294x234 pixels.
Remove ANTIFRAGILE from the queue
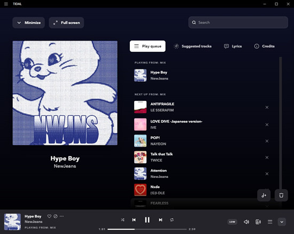click(x=267, y=107)
